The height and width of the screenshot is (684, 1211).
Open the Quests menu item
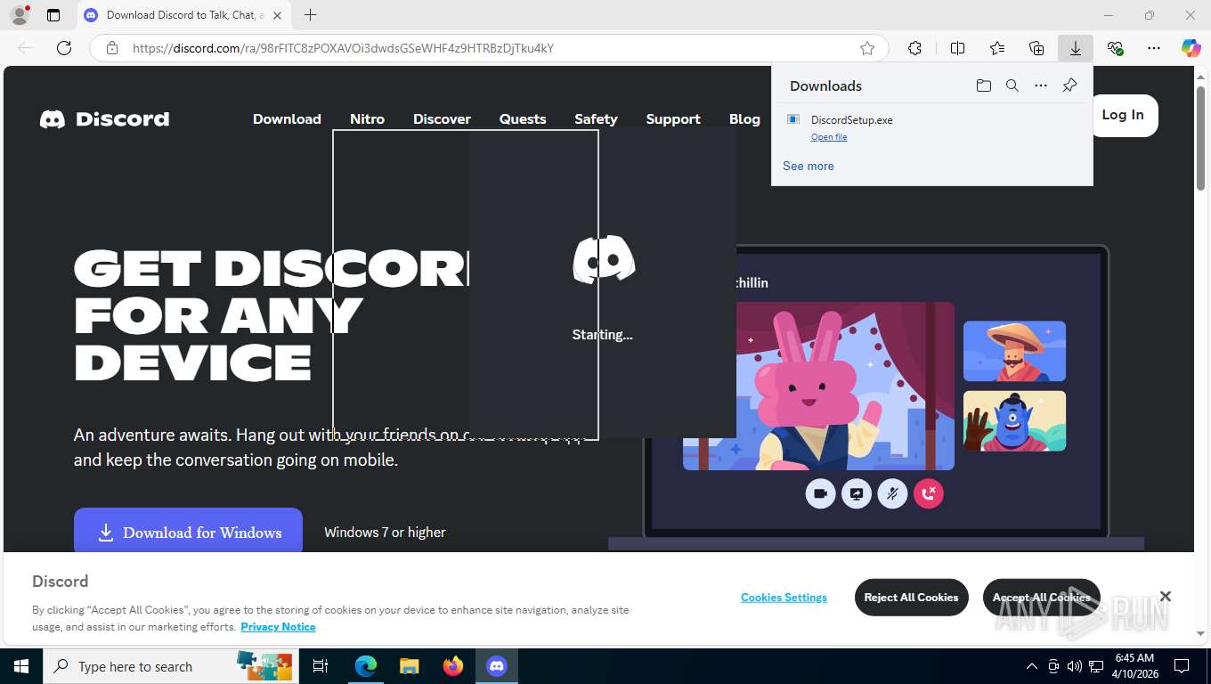[x=523, y=119]
